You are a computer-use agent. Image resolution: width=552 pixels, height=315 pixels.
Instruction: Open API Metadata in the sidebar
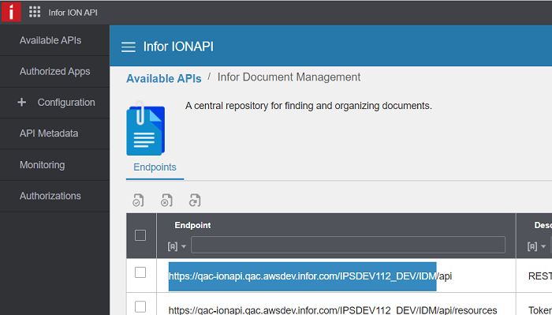tap(54, 133)
